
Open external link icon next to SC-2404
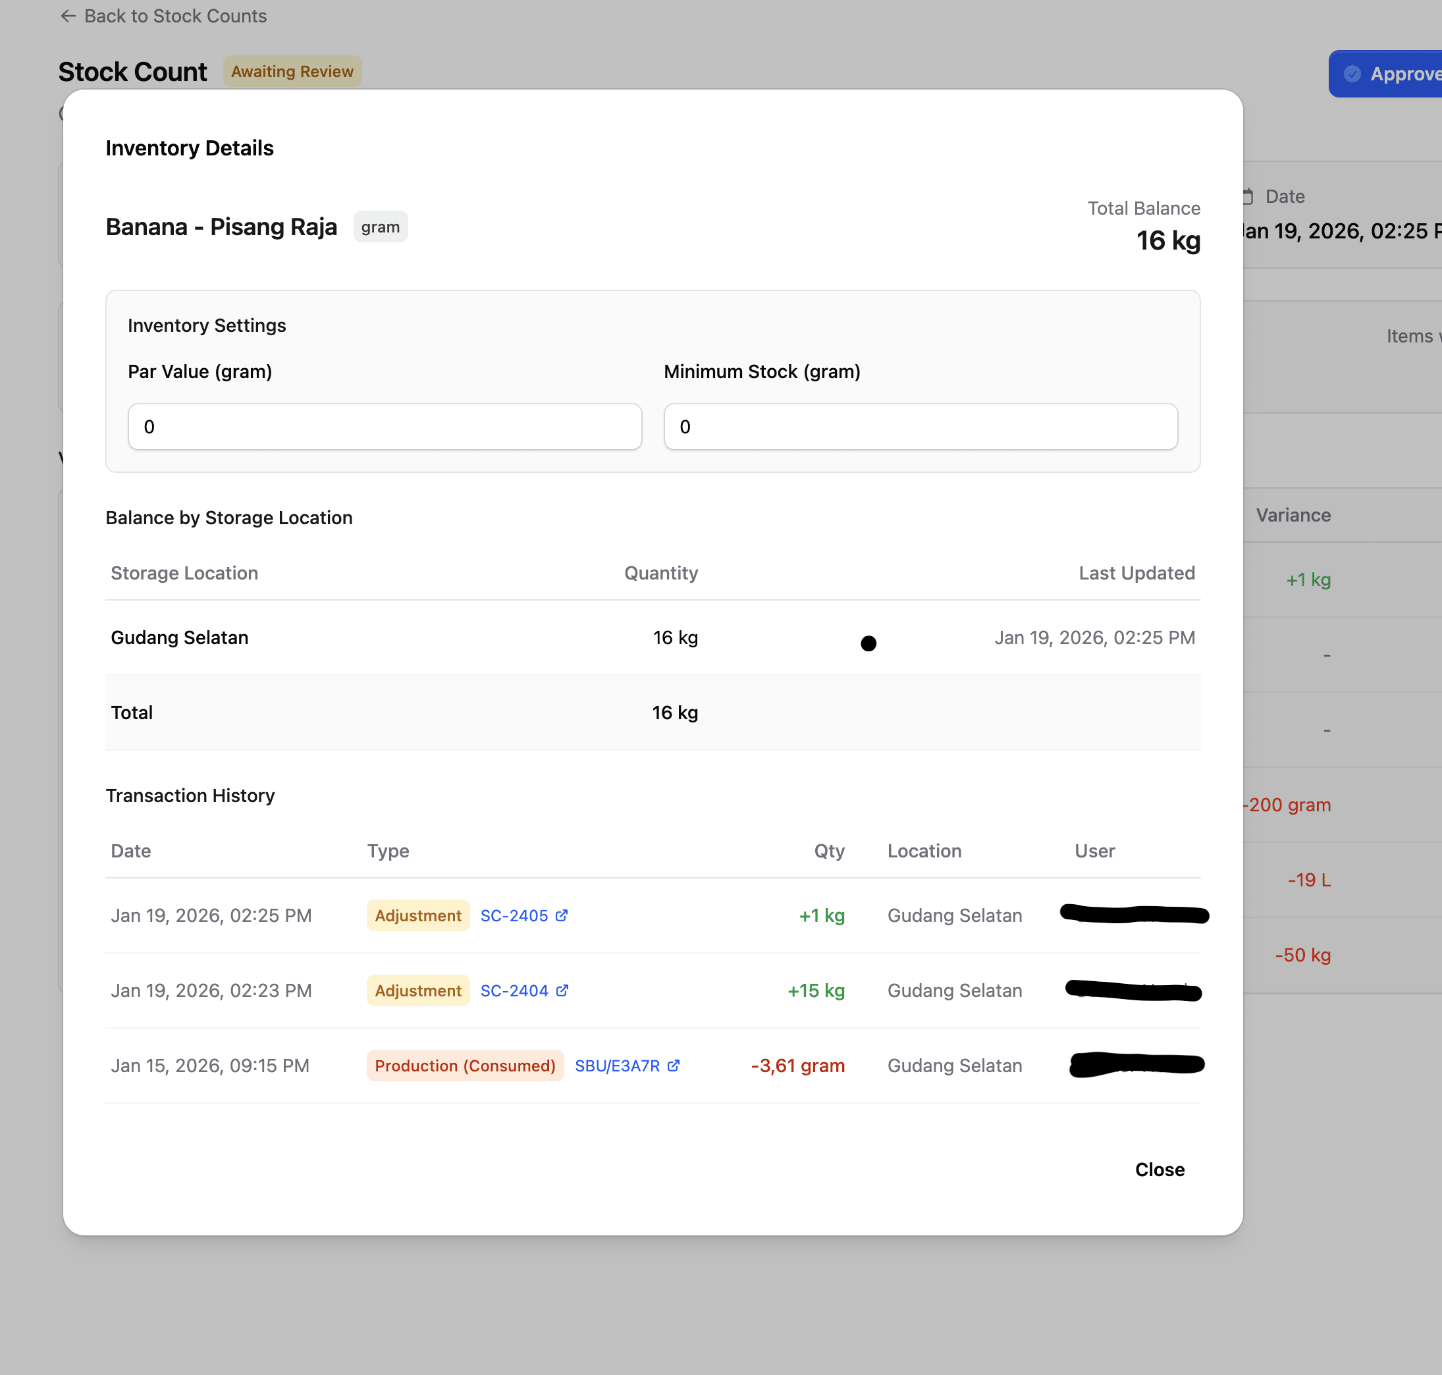[x=562, y=990]
